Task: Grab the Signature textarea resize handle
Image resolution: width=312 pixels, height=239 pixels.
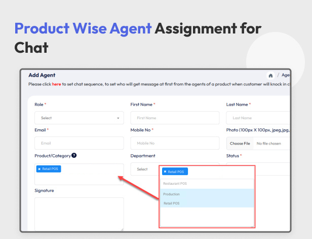Action: tap(122, 229)
